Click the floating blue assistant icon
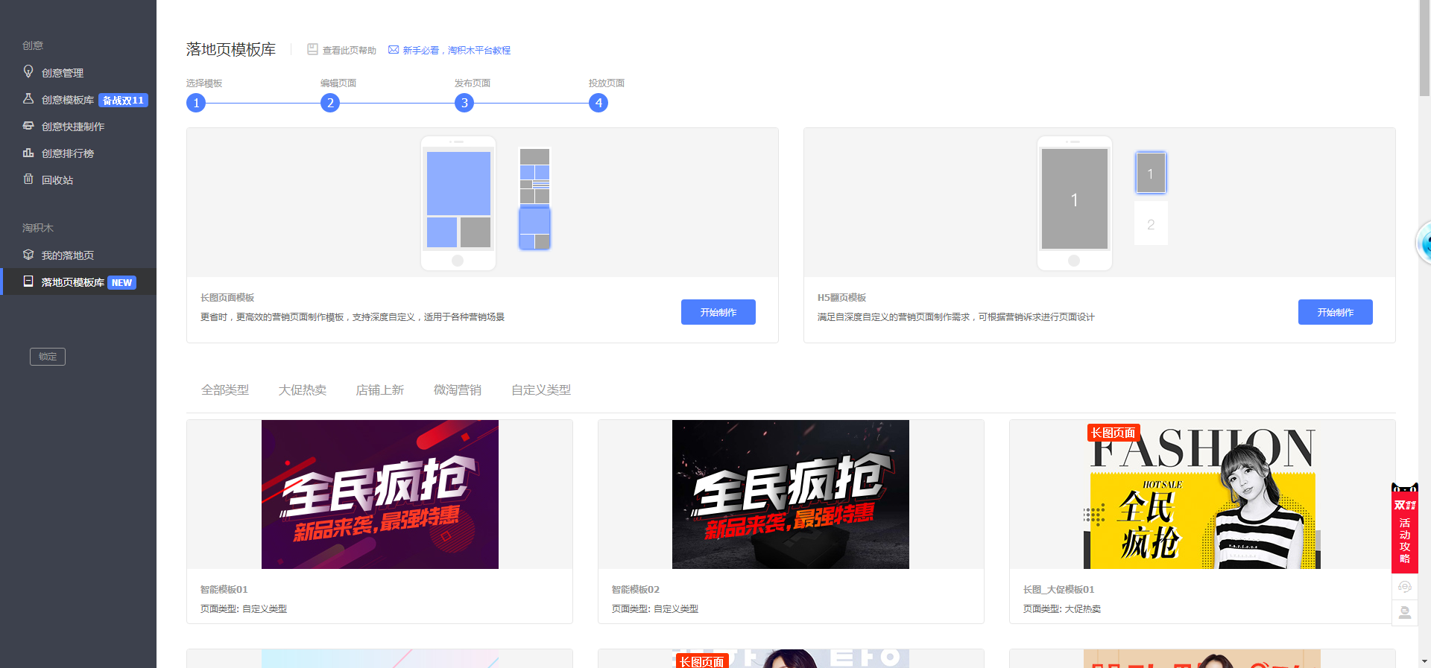Viewport: 1431px width, 668px height. 1424,243
